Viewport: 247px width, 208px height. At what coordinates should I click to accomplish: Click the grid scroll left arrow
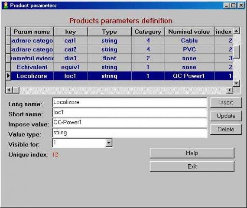tap(9, 90)
